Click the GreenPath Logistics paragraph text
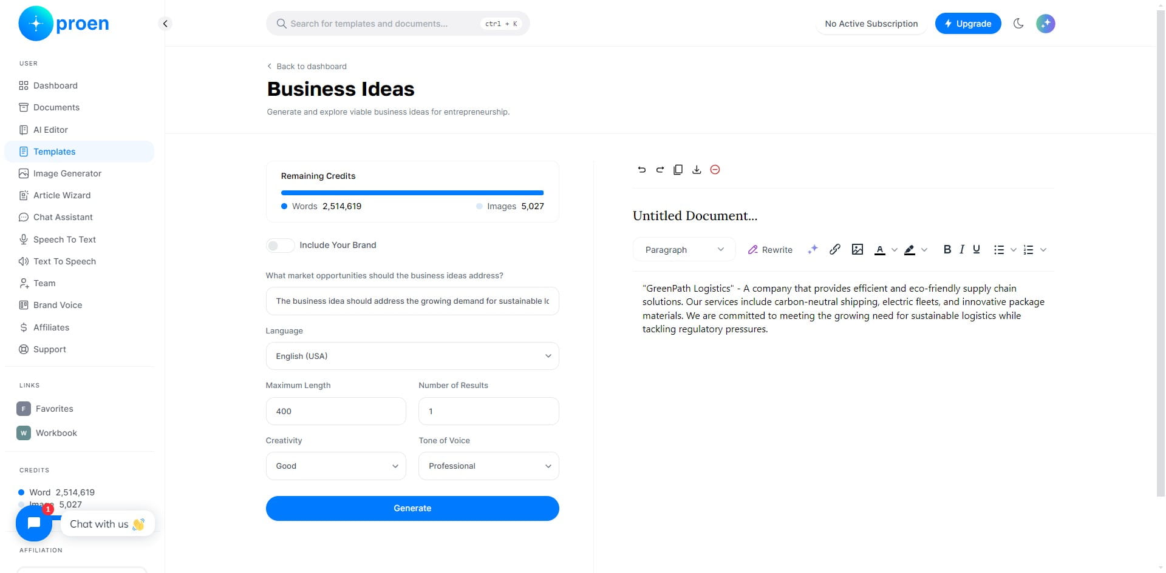 click(844, 309)
